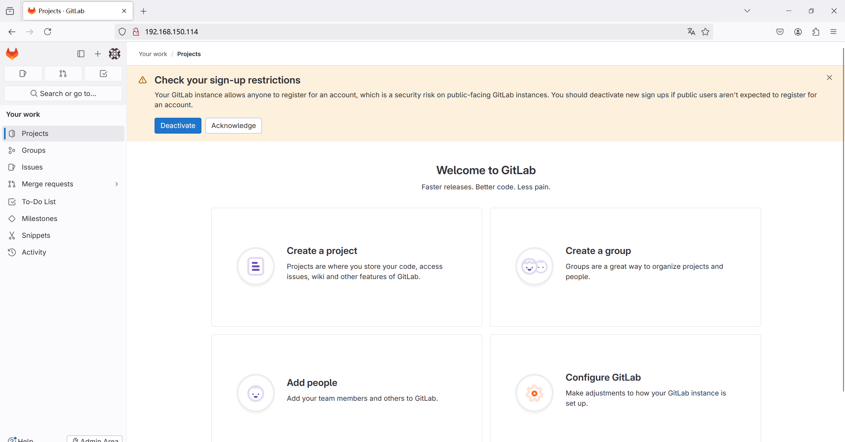
Task: Click the Acknowledge button
Action: pyautogui.click(x=233, y=126)
